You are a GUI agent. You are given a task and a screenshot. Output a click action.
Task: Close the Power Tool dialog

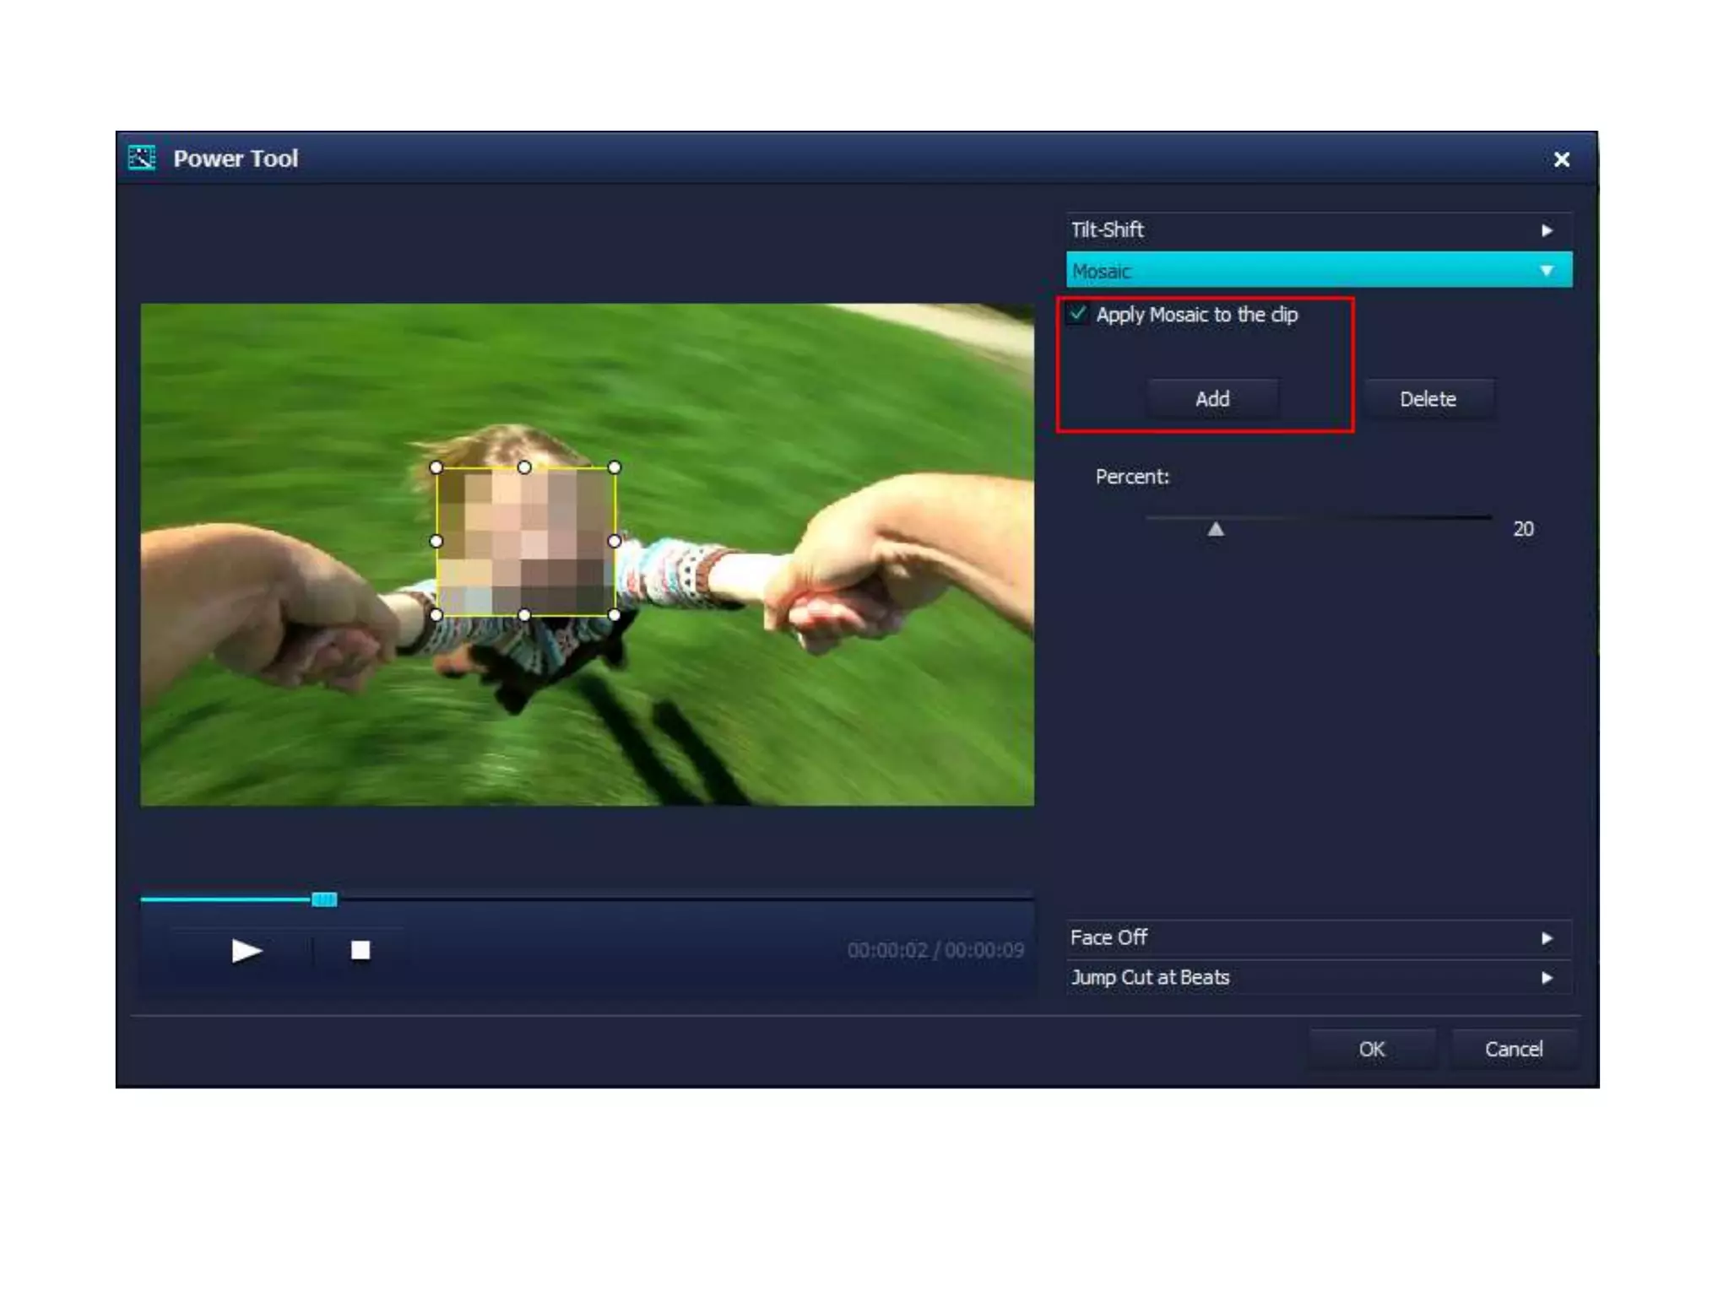pyautogui.click(x=1561, y=159)
